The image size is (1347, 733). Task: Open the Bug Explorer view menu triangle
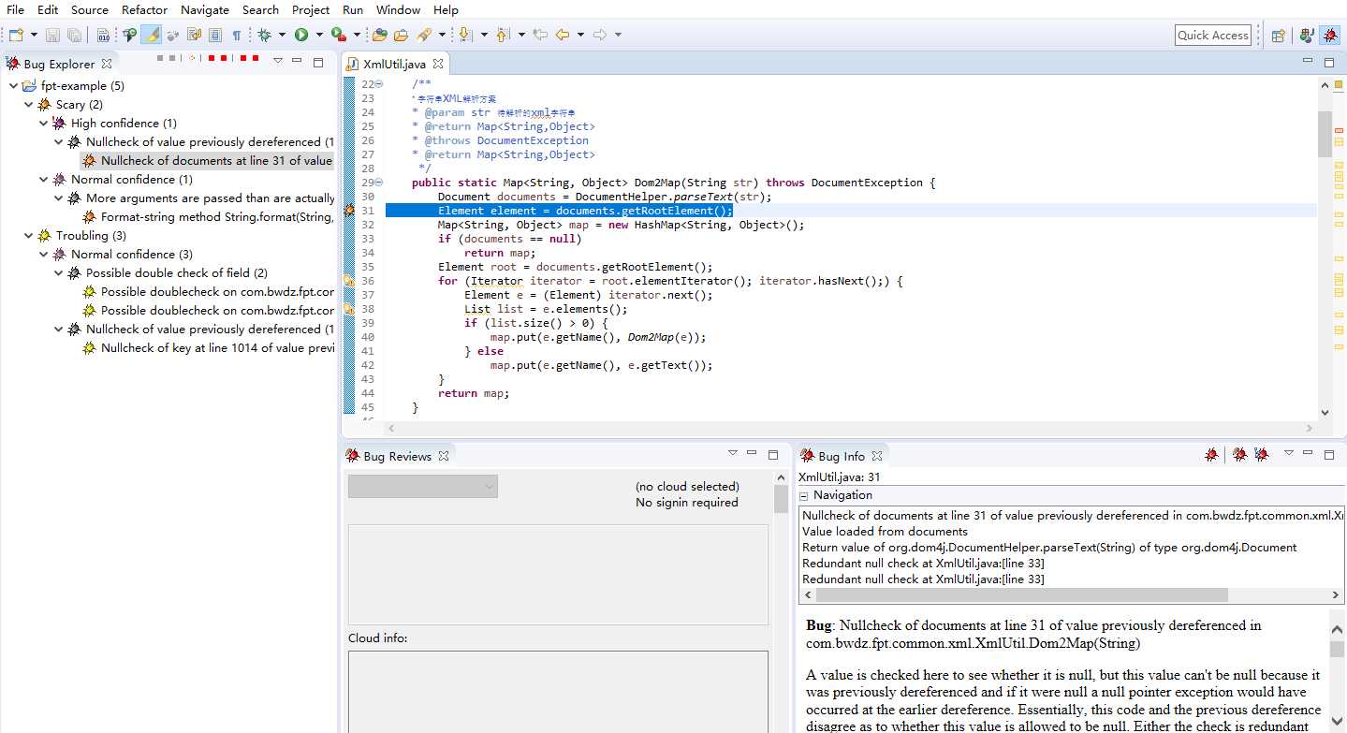278,61
